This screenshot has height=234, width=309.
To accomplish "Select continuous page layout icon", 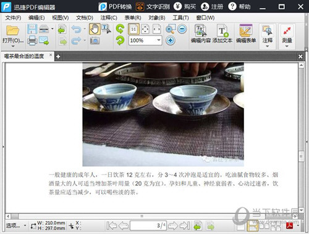I will coord(253,226).
